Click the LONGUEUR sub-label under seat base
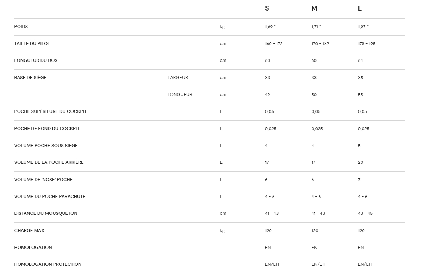 [x=180, y=95]
